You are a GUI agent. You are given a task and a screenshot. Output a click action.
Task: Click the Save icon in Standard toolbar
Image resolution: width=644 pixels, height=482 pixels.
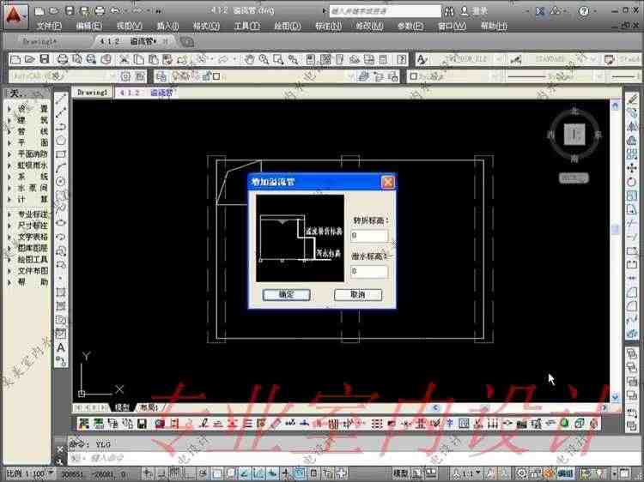point(45,59)
